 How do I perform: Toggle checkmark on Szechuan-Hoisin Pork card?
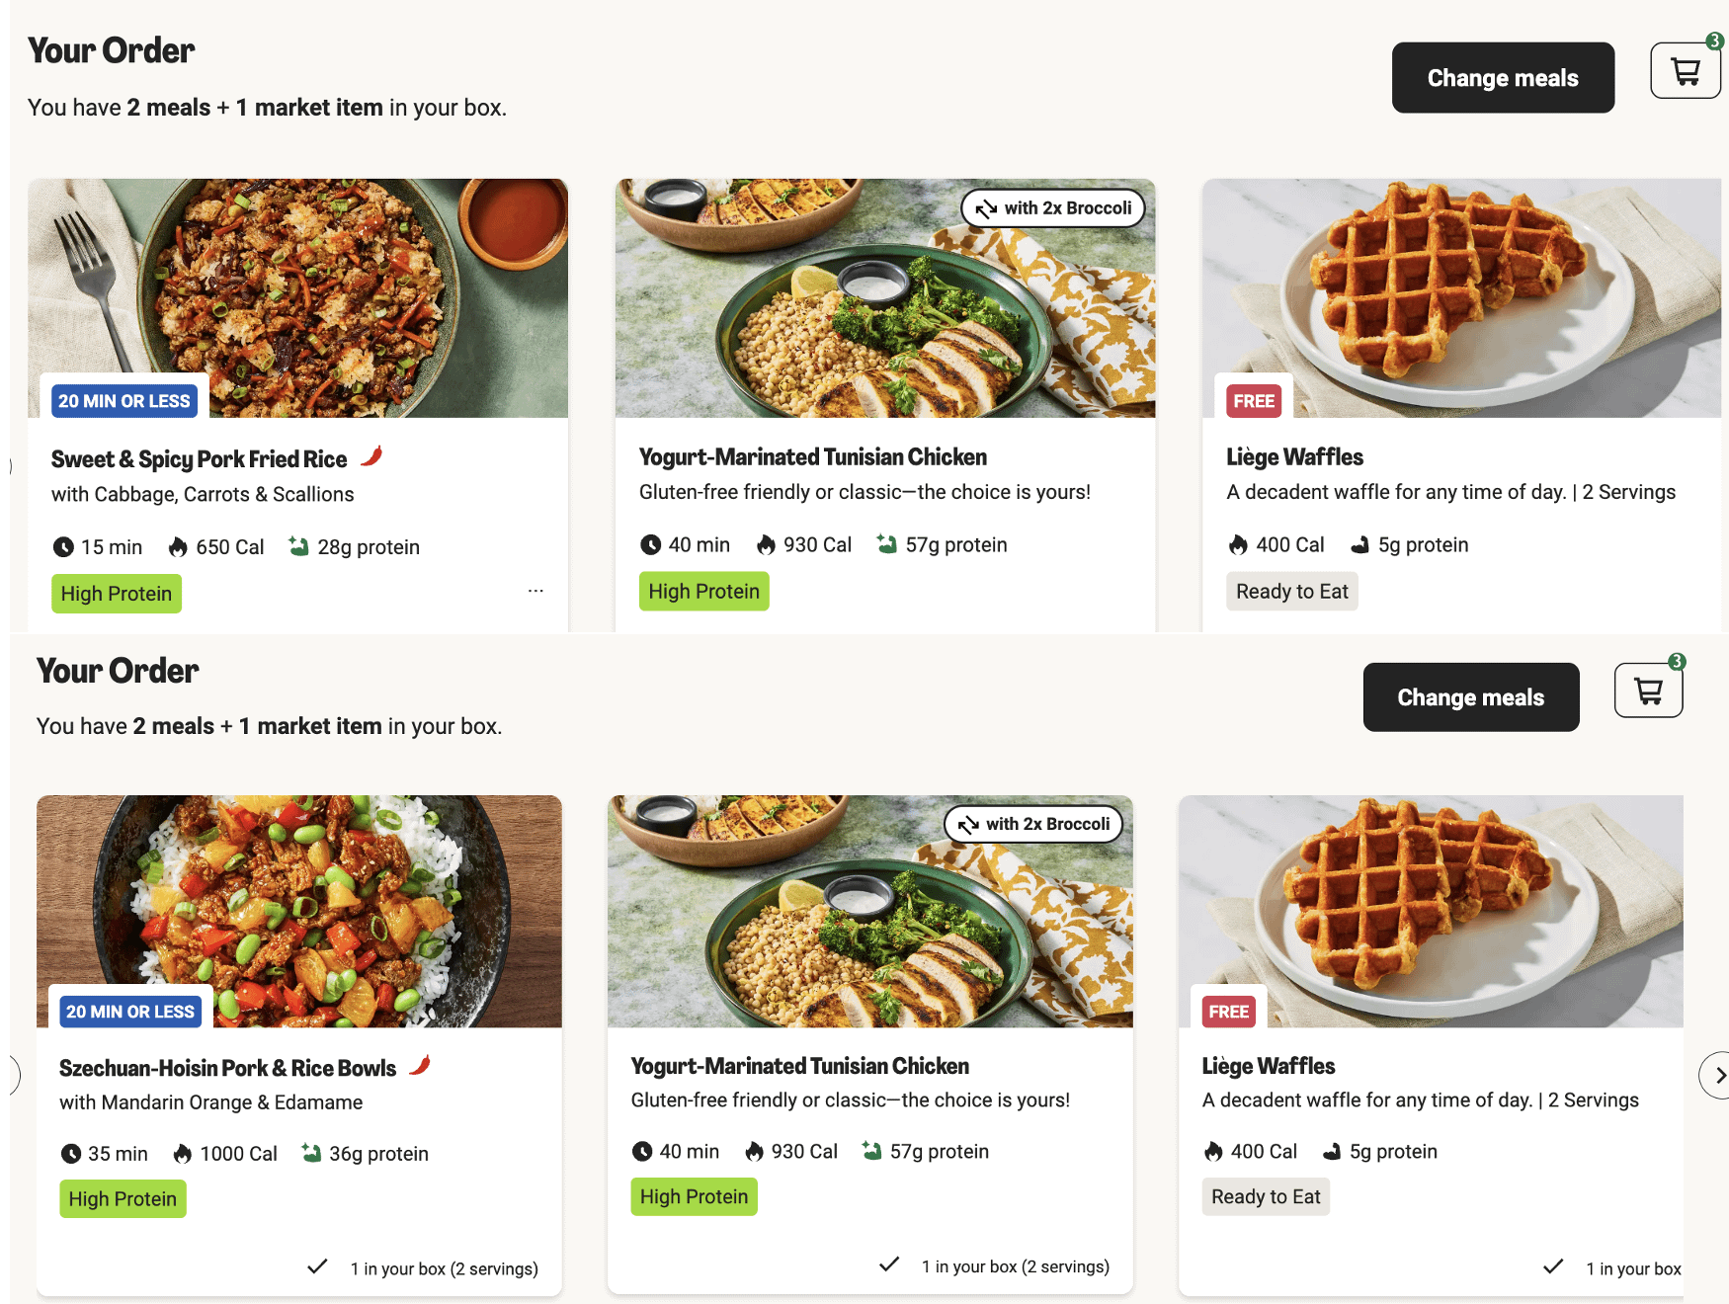click(x=317, y=1266)
